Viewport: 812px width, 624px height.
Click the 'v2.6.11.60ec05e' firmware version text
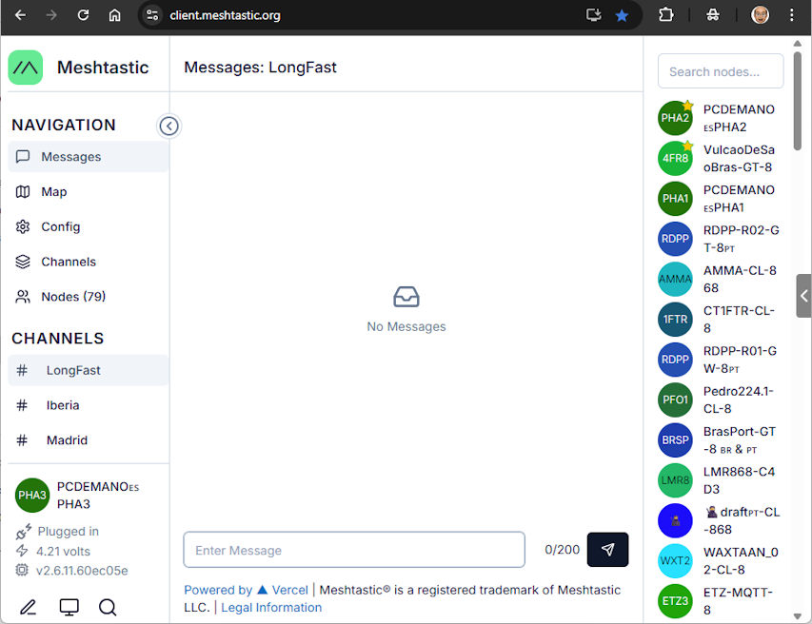(82, 571)
